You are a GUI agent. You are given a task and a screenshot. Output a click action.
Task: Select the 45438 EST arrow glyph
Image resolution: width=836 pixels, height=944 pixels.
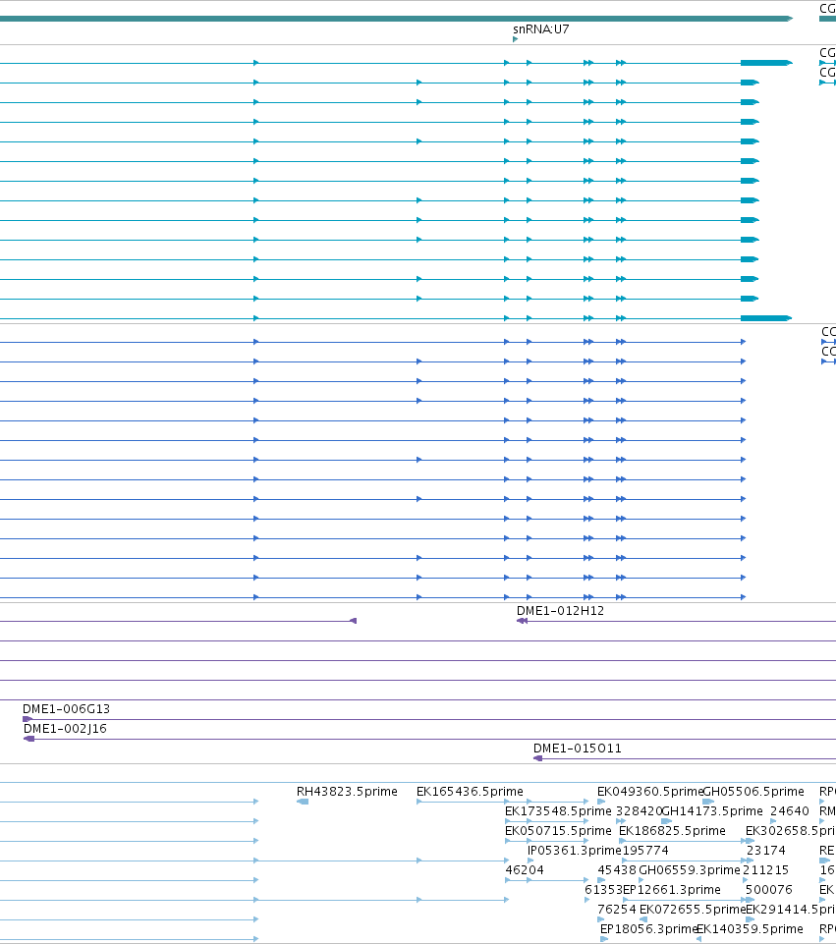click(601, 880)
